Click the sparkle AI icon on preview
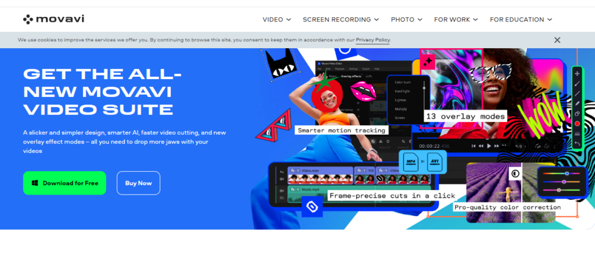The image size is (595, 259). click(429, 60)
